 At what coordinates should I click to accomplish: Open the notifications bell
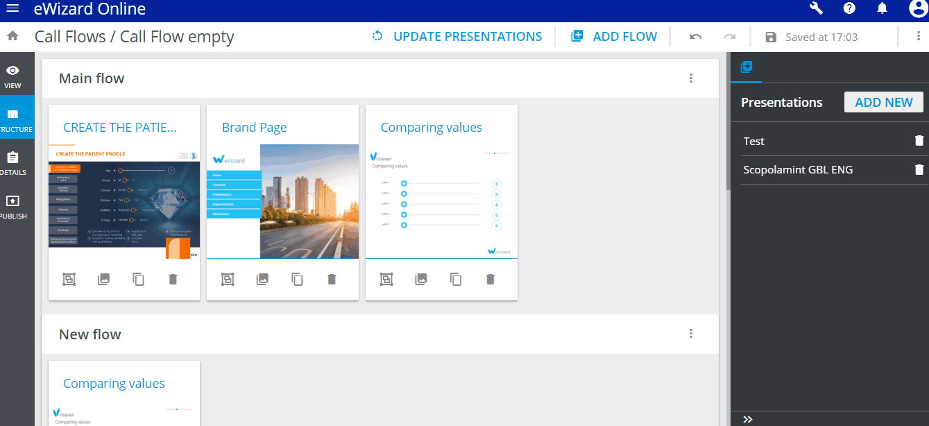[883, 8]
